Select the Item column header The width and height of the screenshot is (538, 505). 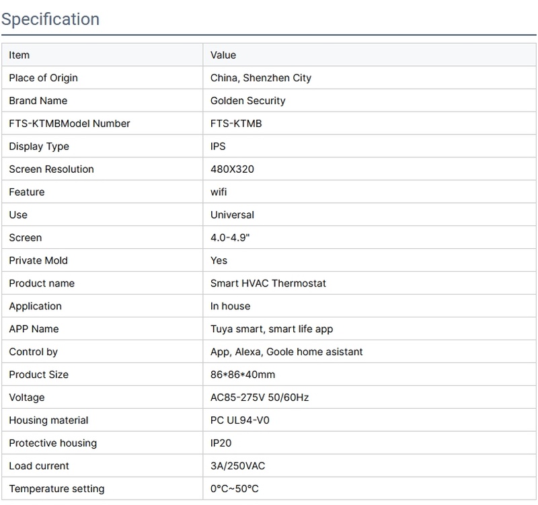(x=20, y=55)
